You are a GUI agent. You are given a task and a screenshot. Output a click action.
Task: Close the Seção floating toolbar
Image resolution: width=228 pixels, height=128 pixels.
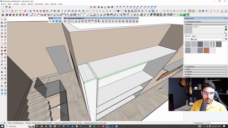pos(60,18)
